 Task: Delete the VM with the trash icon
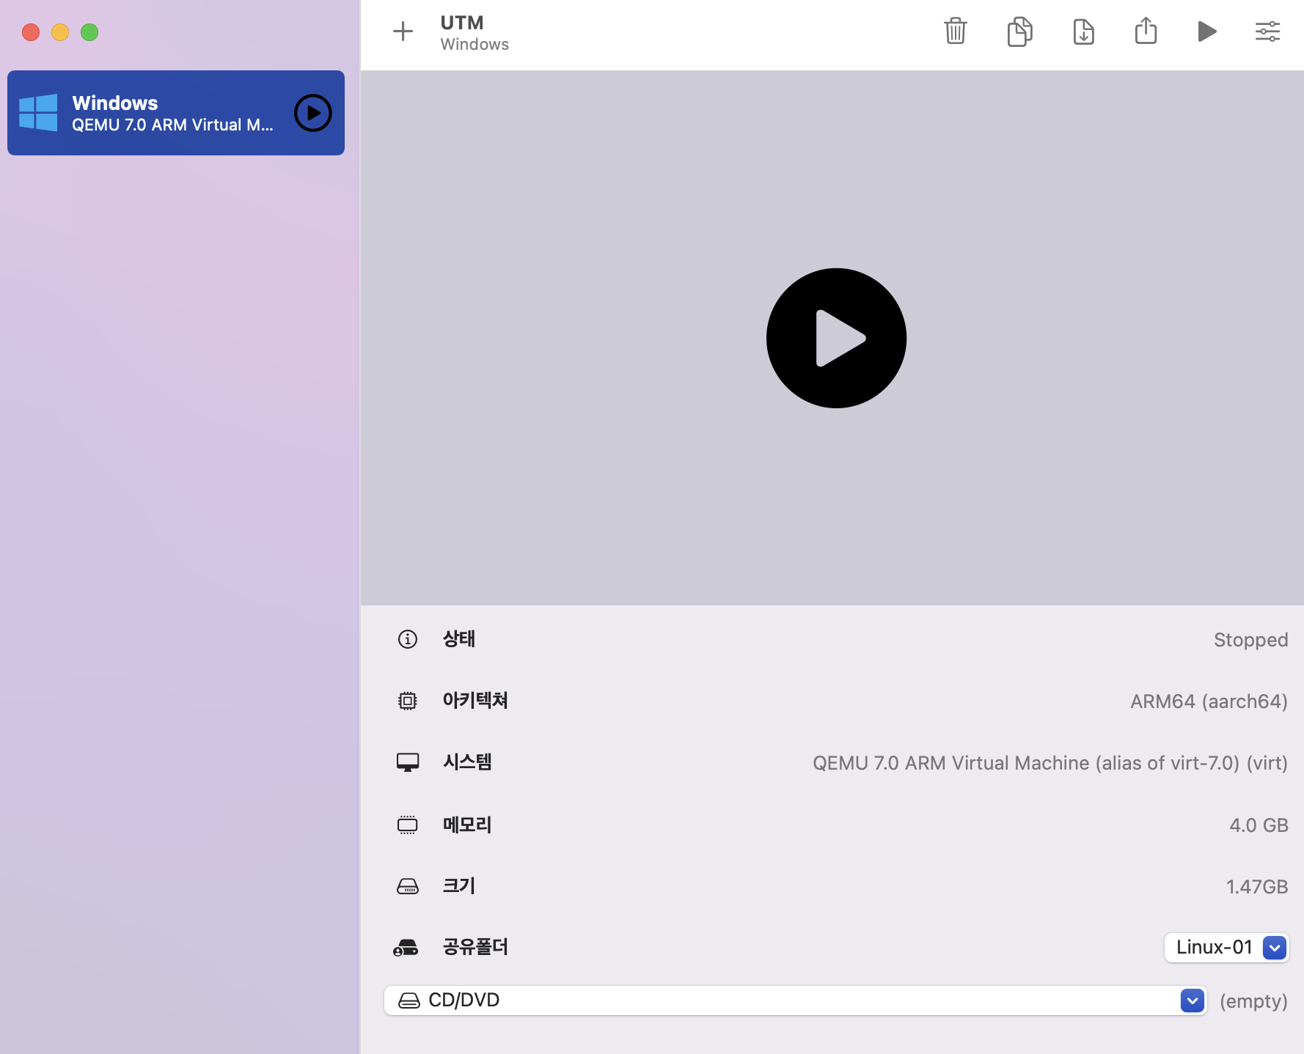pos(956,32)
